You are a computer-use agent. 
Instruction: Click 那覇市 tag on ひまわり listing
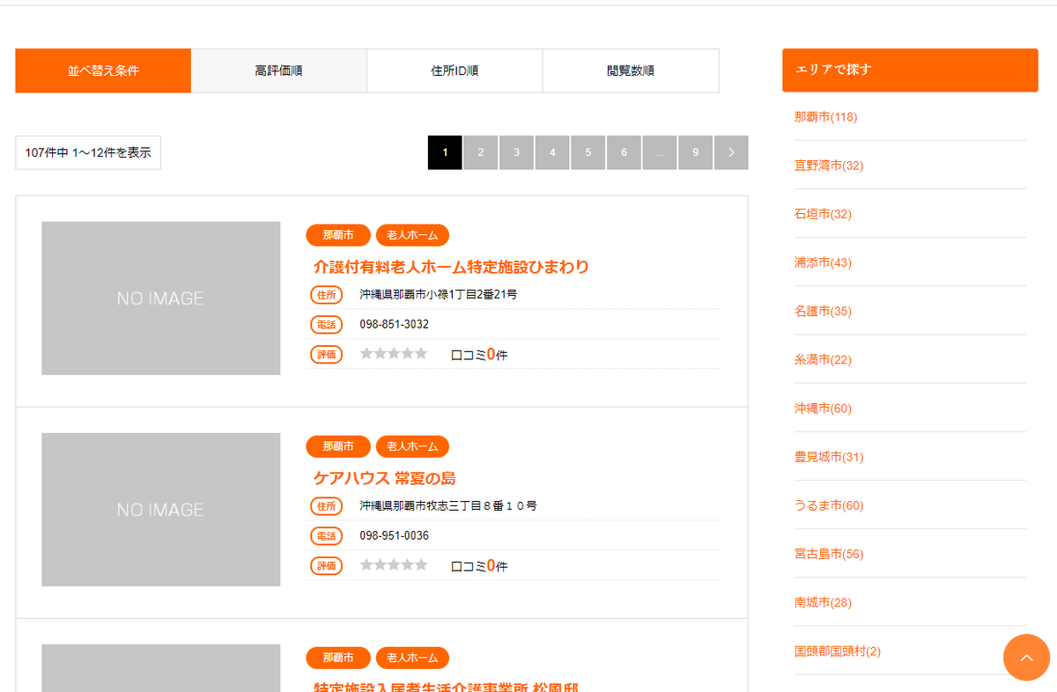click(x=338, y=235)
